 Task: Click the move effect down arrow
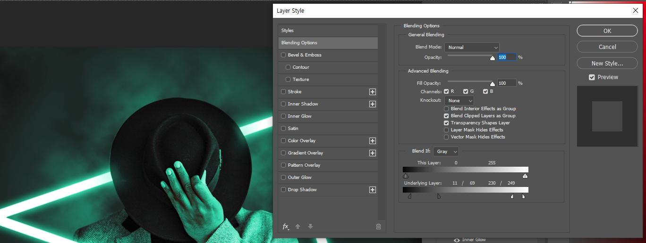[310, 227]
